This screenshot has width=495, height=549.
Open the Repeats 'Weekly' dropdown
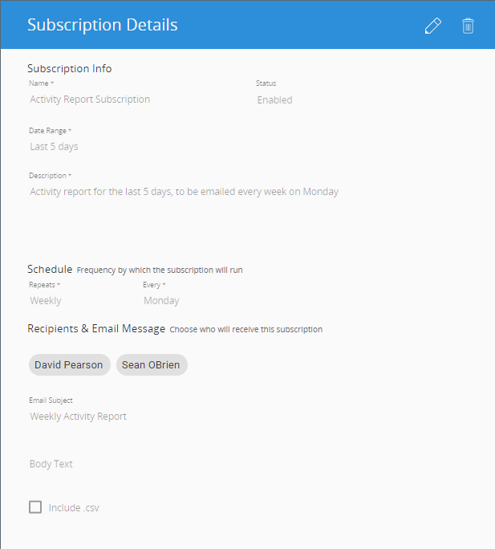click(x=46, y=301)
